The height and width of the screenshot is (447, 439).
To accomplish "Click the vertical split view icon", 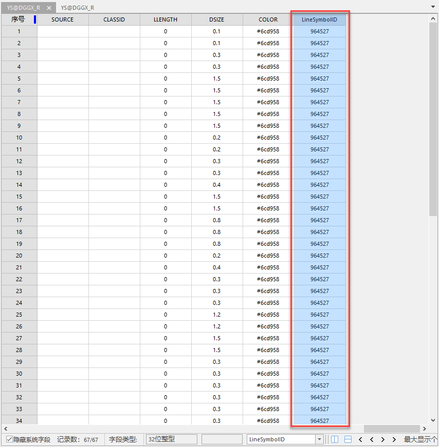I will (335, 440).
